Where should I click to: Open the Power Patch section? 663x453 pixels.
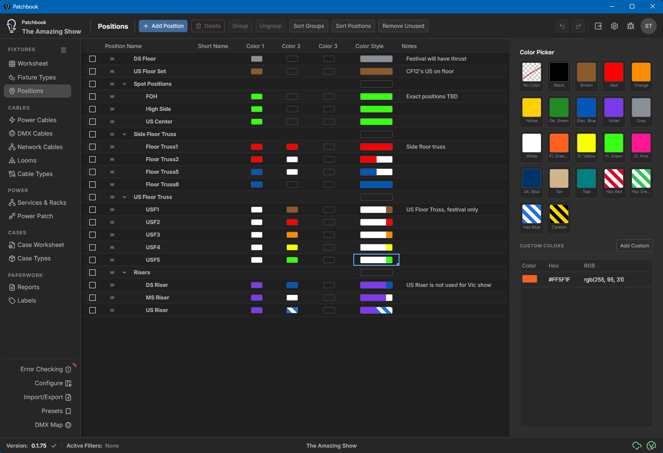(x=37, y=216)
